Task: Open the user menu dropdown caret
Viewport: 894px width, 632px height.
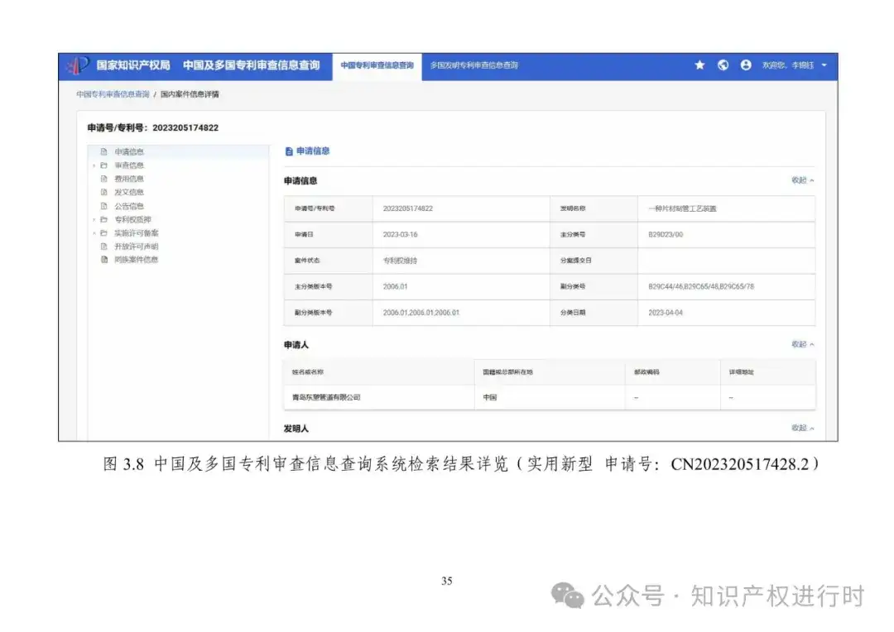Action: point(824,65)
